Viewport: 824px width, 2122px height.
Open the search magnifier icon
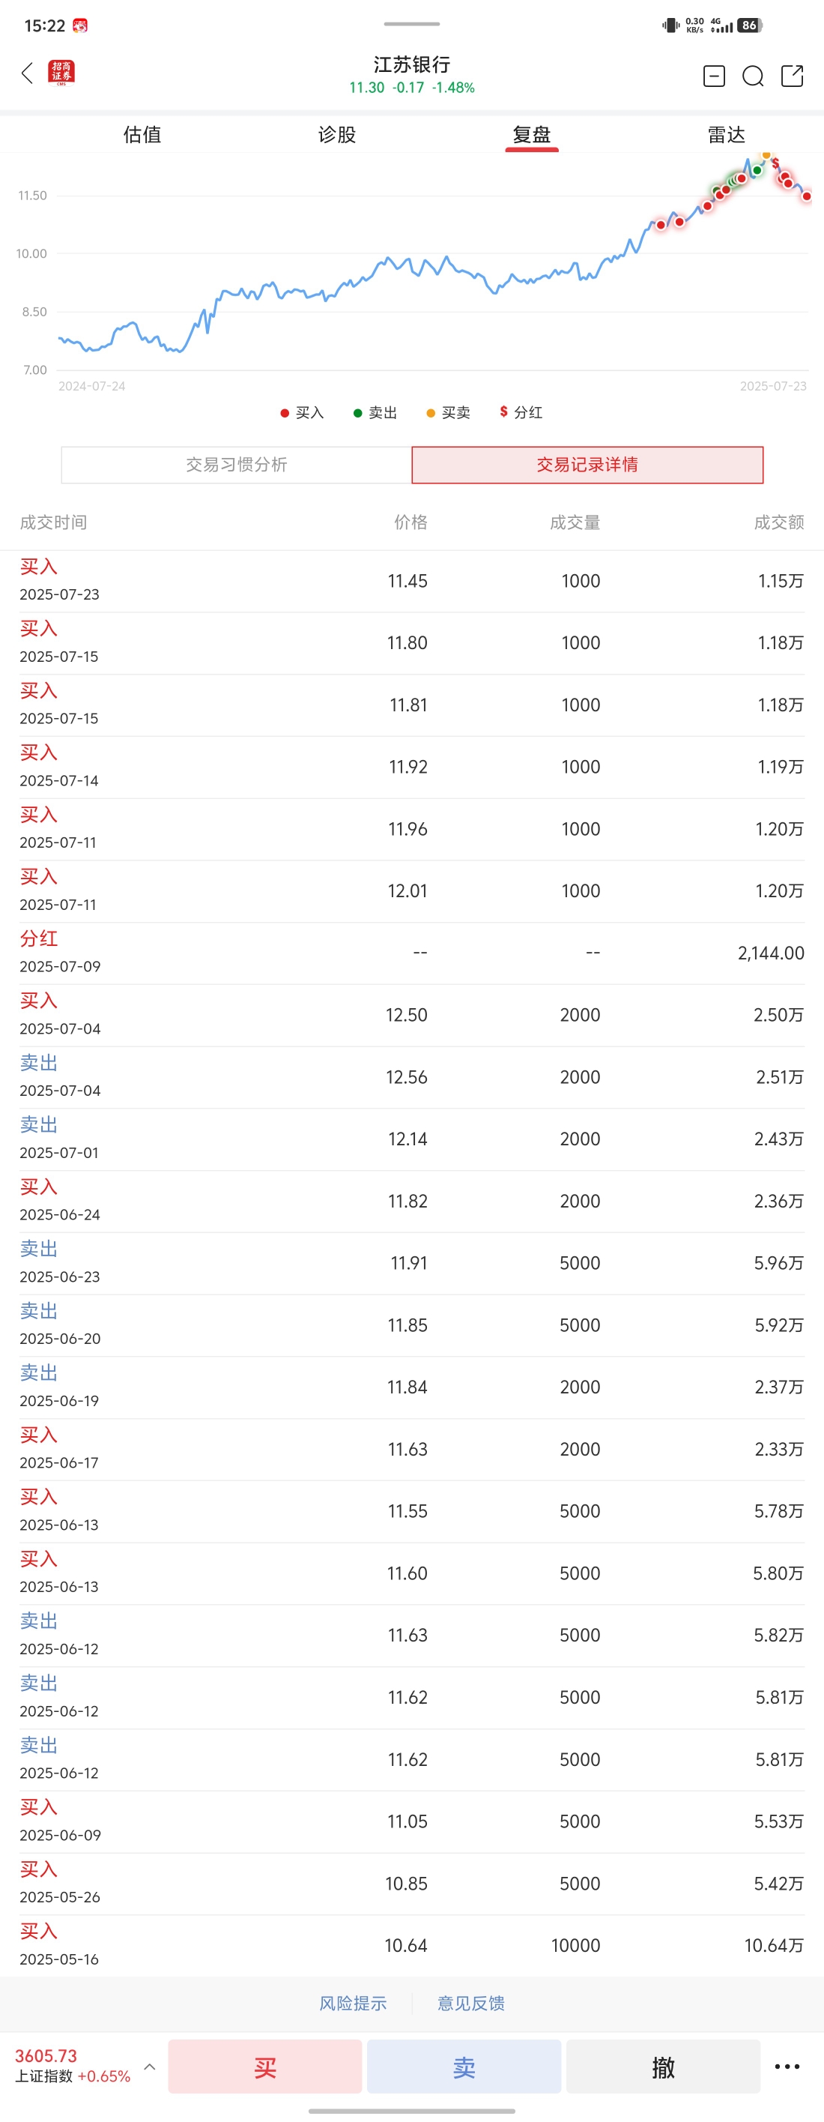[753, 76]
